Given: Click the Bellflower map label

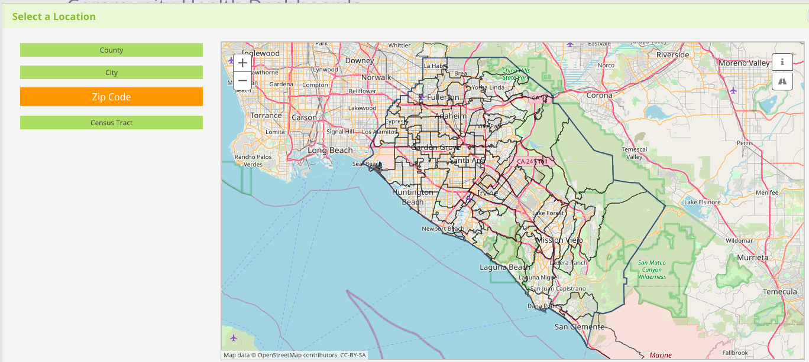Looking at the screenshot, I should coord(363,92).
